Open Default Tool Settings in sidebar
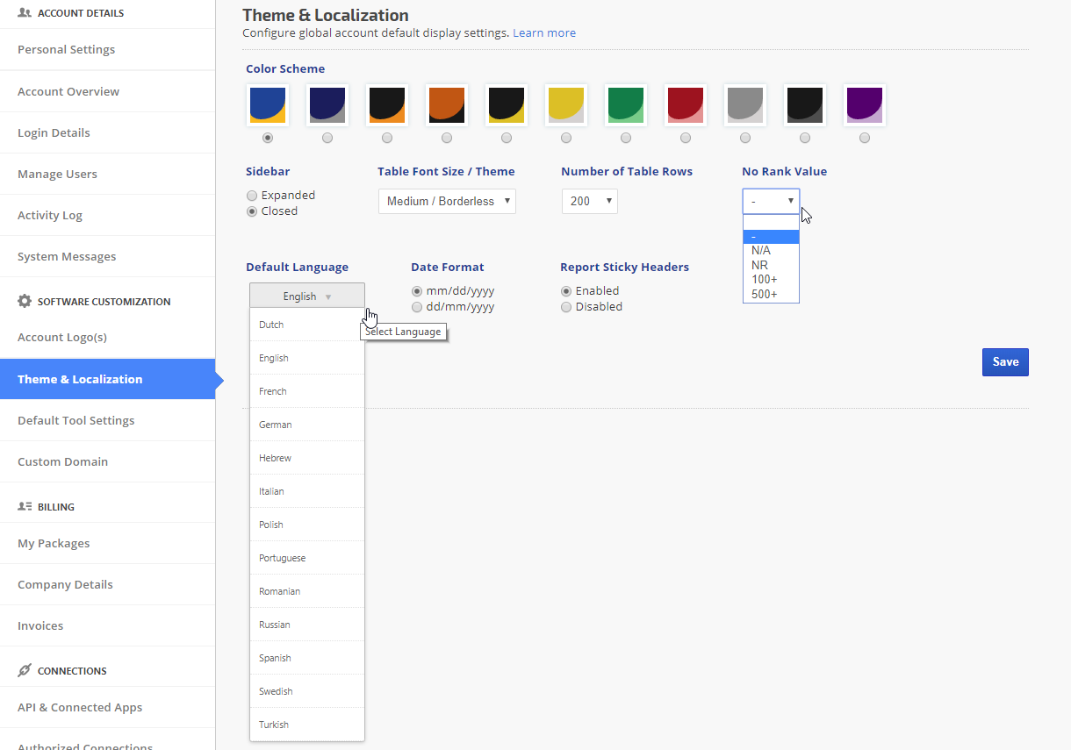 (76, 420)
